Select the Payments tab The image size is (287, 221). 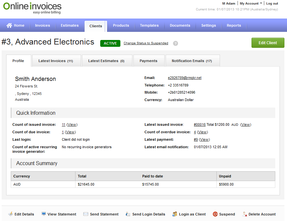tap(148, 61)
